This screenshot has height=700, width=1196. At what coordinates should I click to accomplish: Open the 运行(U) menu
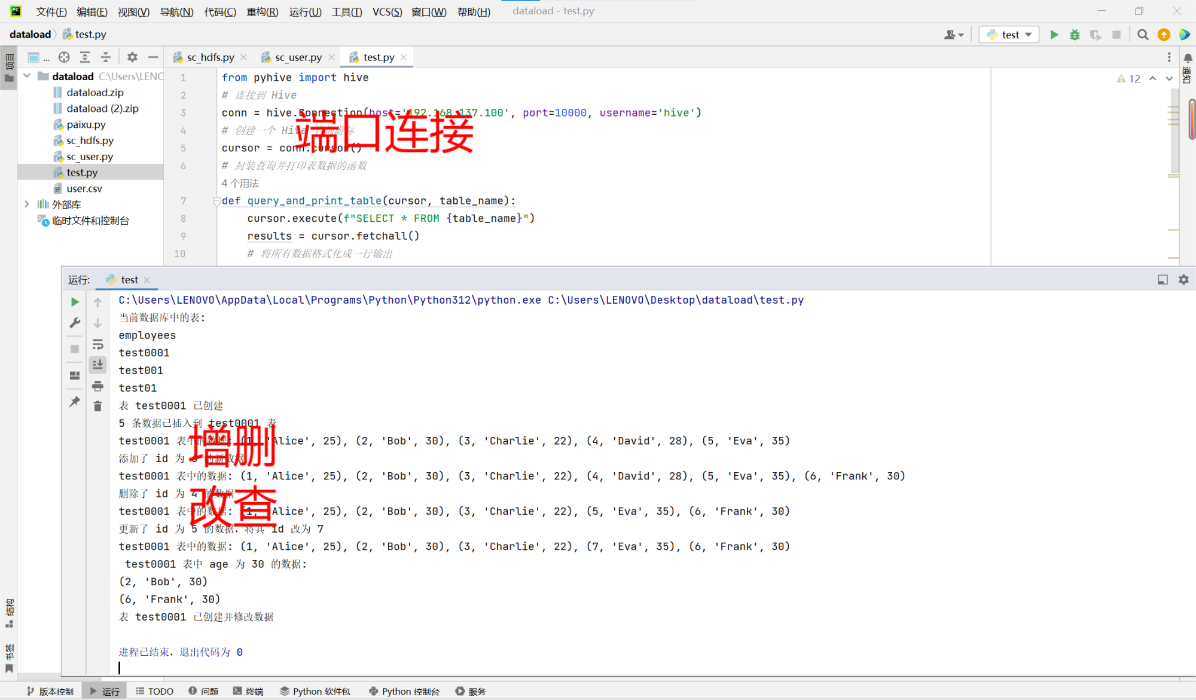[305, 11]
